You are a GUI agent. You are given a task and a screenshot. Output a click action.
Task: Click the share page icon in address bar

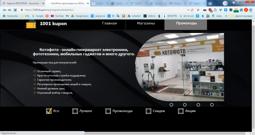[192, 10]
